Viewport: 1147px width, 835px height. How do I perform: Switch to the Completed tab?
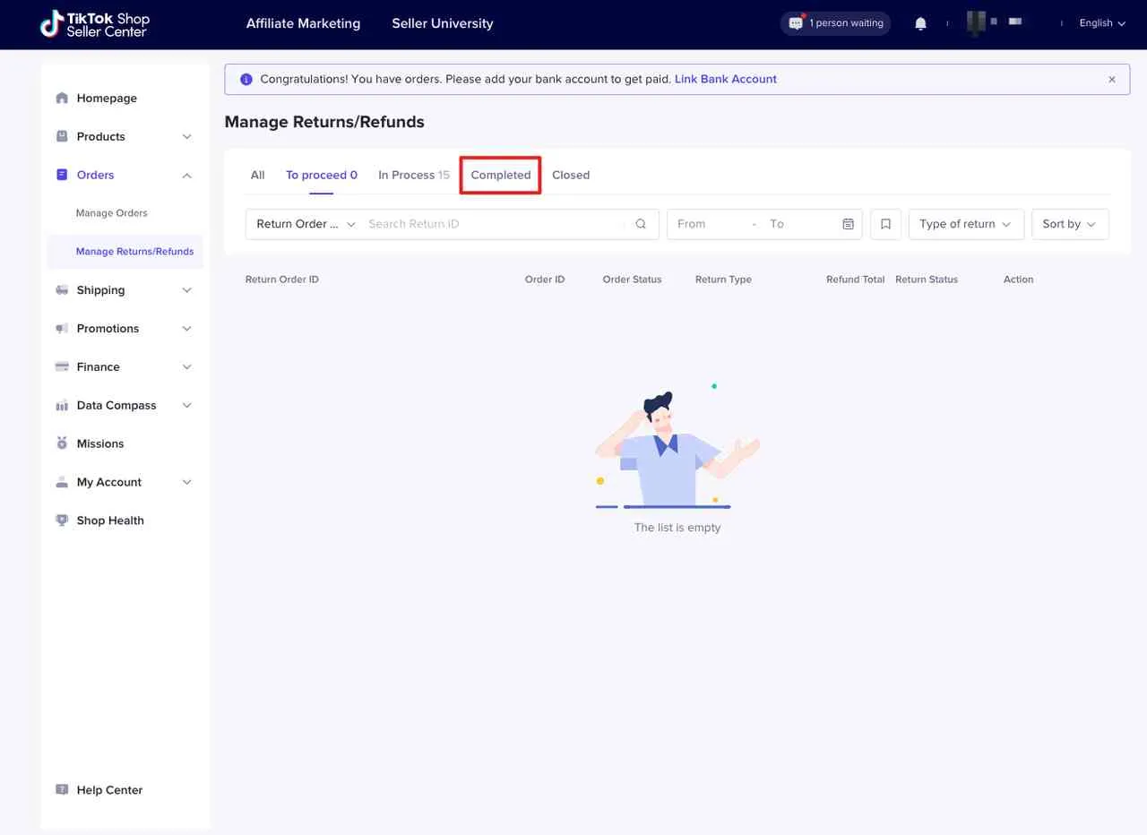[500, 175]
